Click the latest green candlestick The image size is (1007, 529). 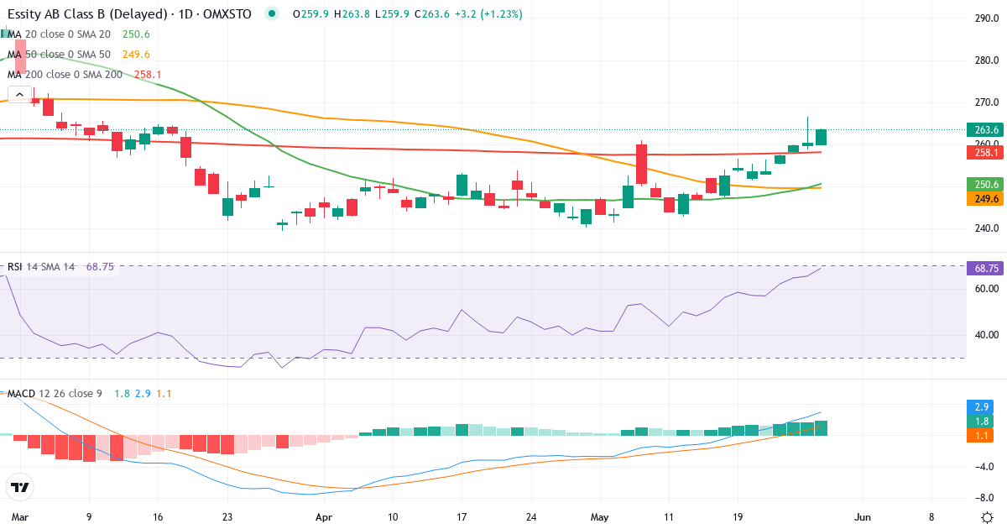click(x=821, y=137)
